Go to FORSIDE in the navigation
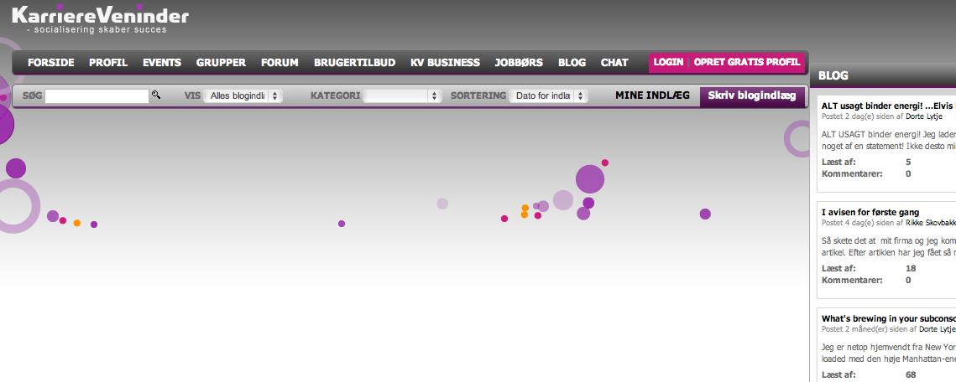 point(51,63)
